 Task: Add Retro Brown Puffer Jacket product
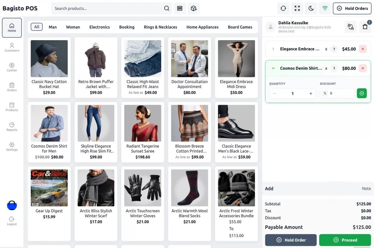pyautogui.click(x=96, y=67)
